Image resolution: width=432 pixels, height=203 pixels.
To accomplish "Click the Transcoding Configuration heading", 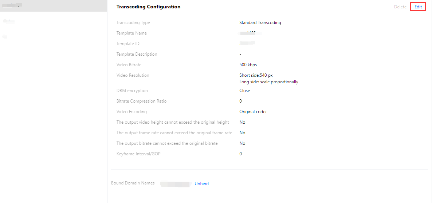I will 148,7.
